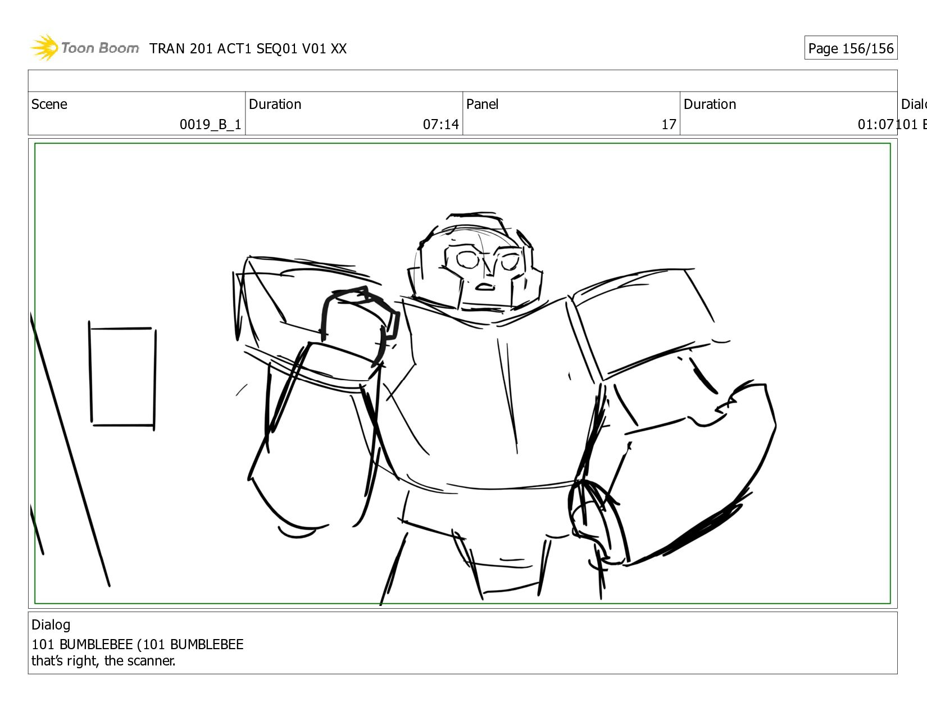
Task: Select panel number 17
Action: click(x=669, y=125)
